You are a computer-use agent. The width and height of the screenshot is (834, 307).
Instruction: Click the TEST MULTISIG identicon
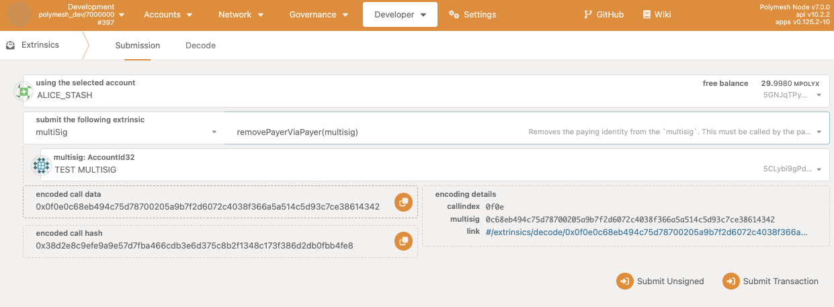coord(42,165)
